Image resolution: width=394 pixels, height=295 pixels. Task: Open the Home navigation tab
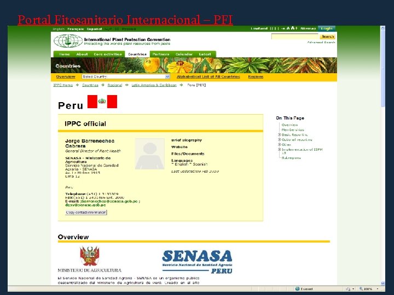pyautogui.click(x=65, y=54)
